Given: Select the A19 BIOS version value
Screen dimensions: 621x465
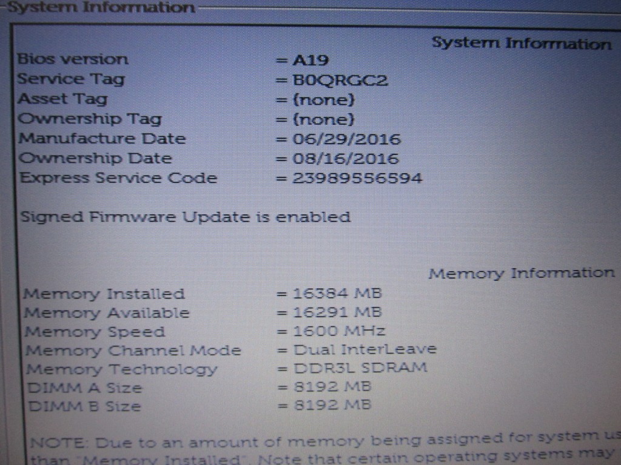Looking at the screenshot, I should [x=311, y=60].
